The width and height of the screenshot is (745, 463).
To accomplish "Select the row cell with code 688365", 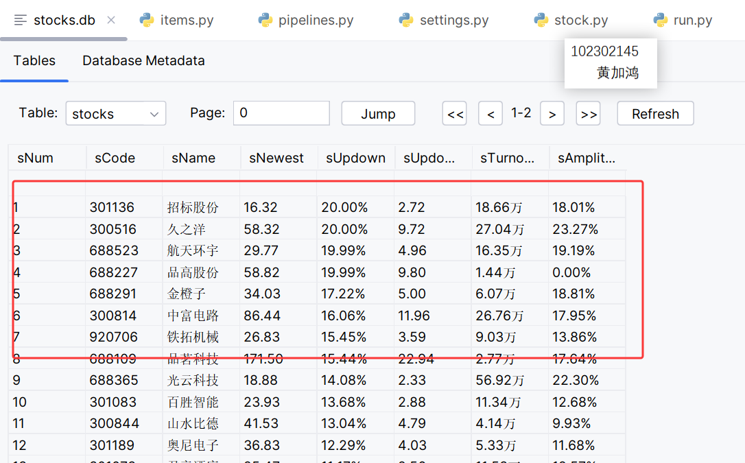I will [114, 380].
